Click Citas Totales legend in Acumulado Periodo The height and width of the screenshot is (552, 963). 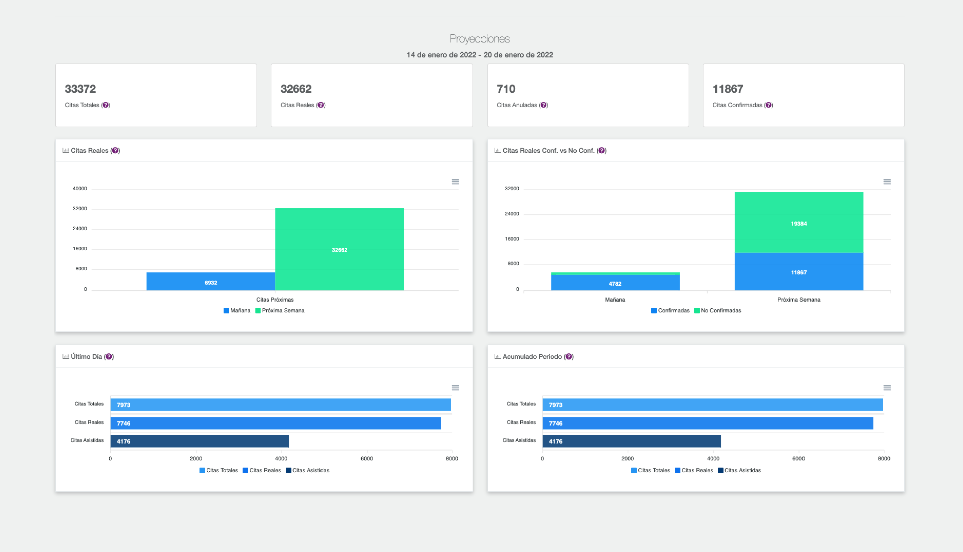click(x=651, y=471)
